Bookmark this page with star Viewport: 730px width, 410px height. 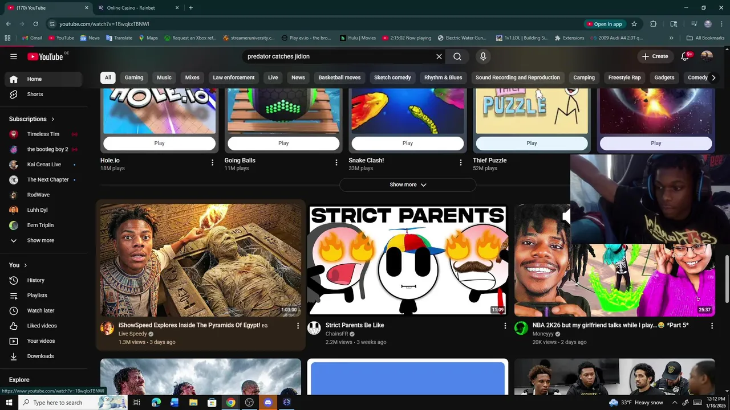634,24
